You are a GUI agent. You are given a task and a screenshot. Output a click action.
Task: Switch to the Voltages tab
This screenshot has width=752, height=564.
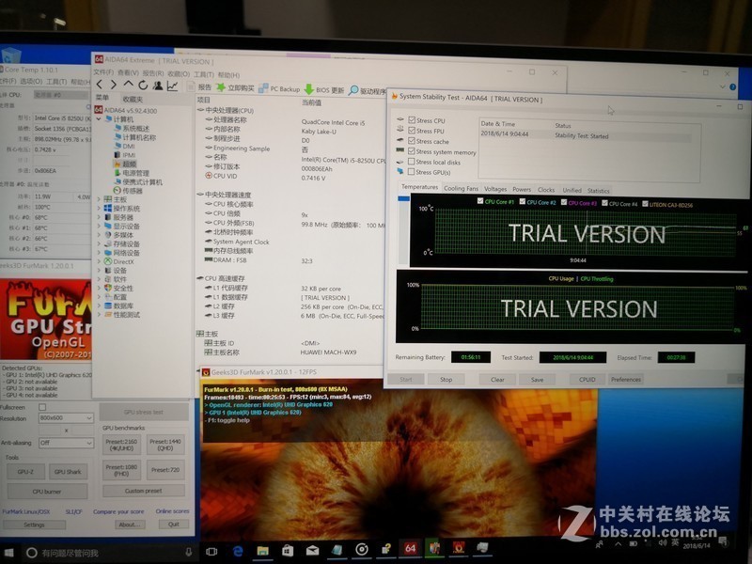[x=495, y=189]
